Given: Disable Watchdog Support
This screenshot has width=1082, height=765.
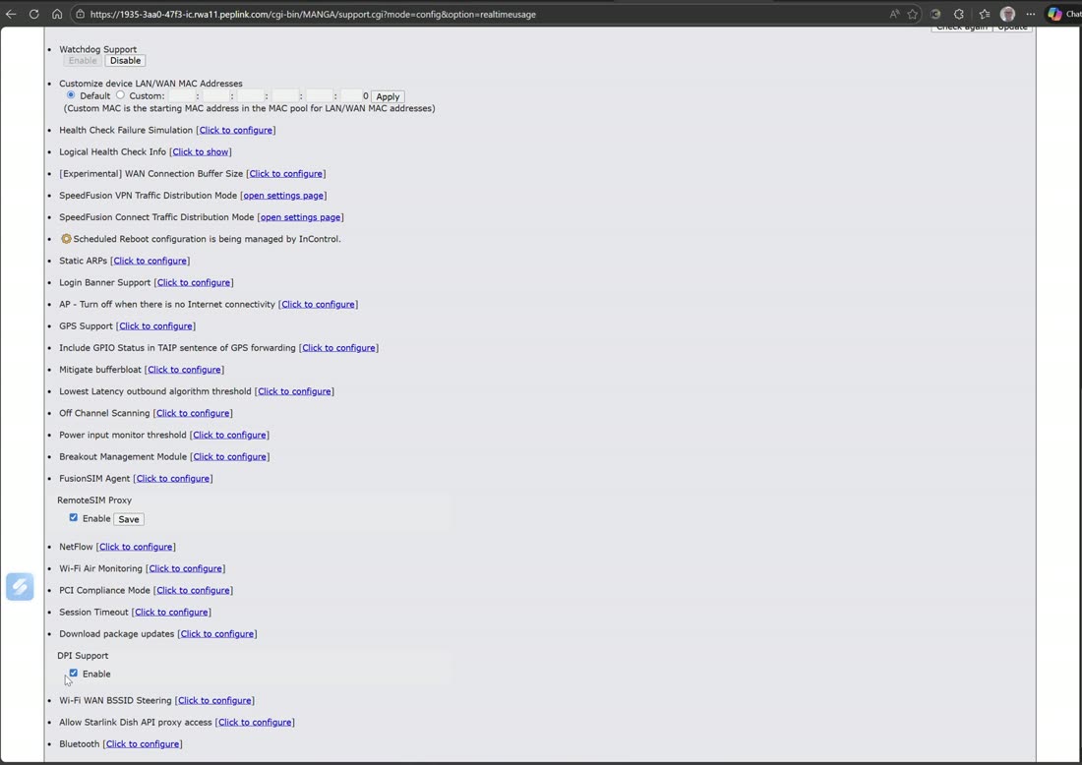Looking at the screenshot, I should pyautogui.click(x=125, y=61).
